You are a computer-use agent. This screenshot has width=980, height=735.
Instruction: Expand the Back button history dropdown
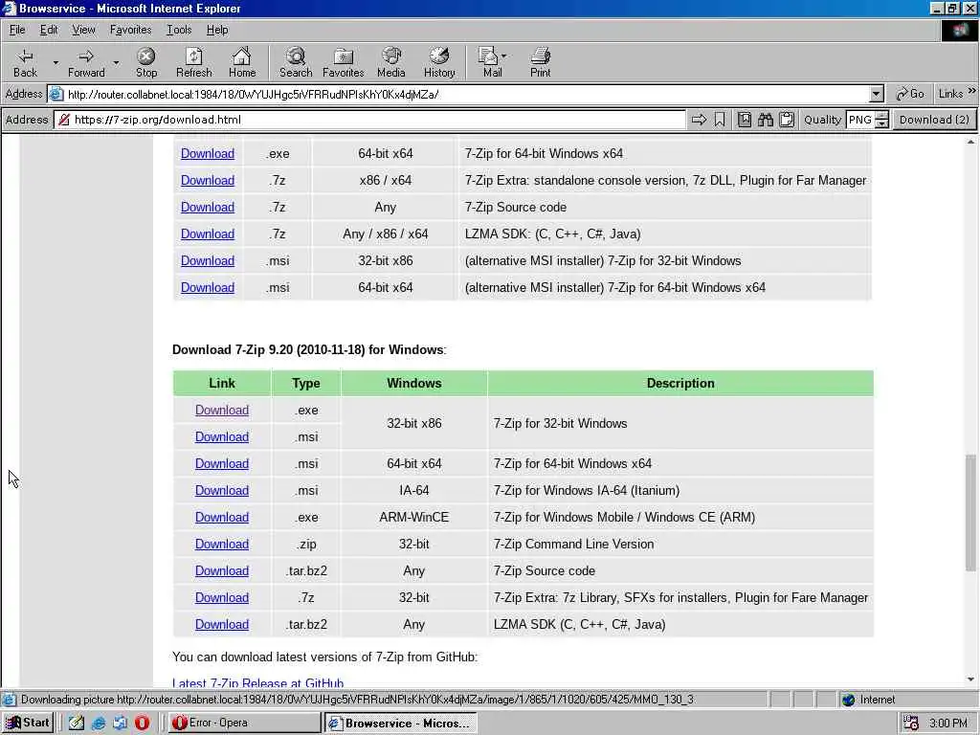tap(56, 62)
